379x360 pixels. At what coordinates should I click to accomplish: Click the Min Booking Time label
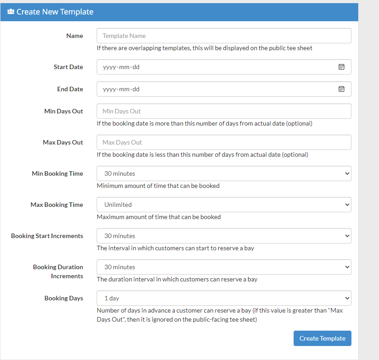click(57, 173)
